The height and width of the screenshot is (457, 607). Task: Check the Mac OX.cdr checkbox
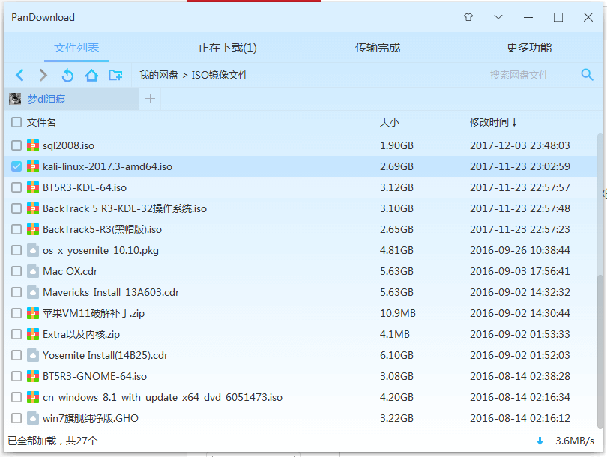(x=16, y=271)
